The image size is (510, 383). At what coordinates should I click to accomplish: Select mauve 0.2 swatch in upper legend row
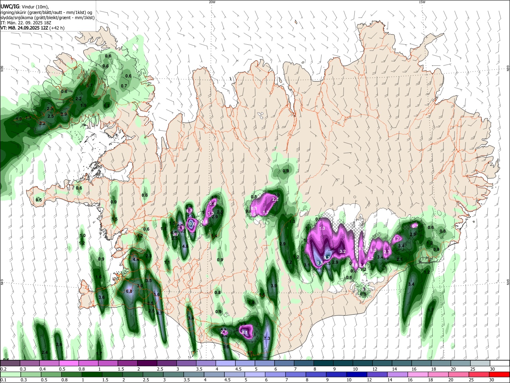coord(10,363)
